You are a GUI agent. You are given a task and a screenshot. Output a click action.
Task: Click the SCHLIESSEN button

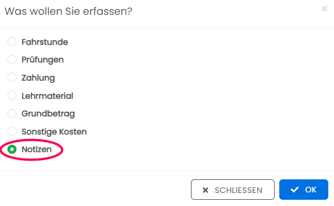click(233, 190)
